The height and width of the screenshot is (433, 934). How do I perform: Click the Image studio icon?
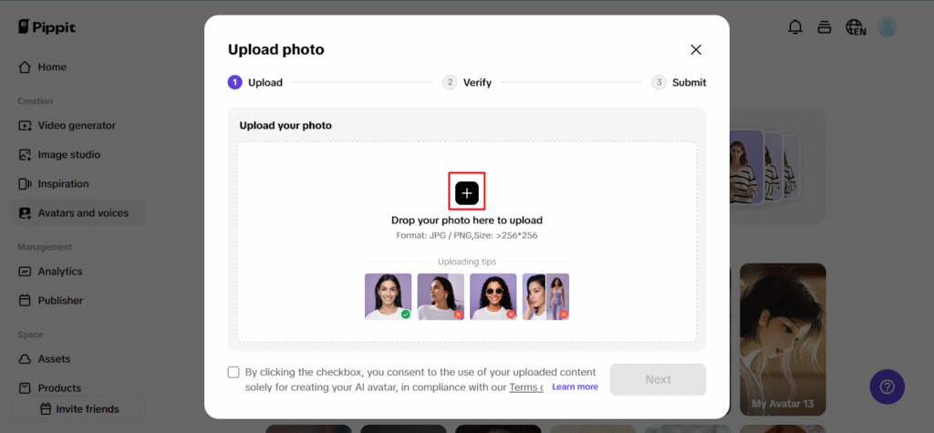click(x=25, y=155)
